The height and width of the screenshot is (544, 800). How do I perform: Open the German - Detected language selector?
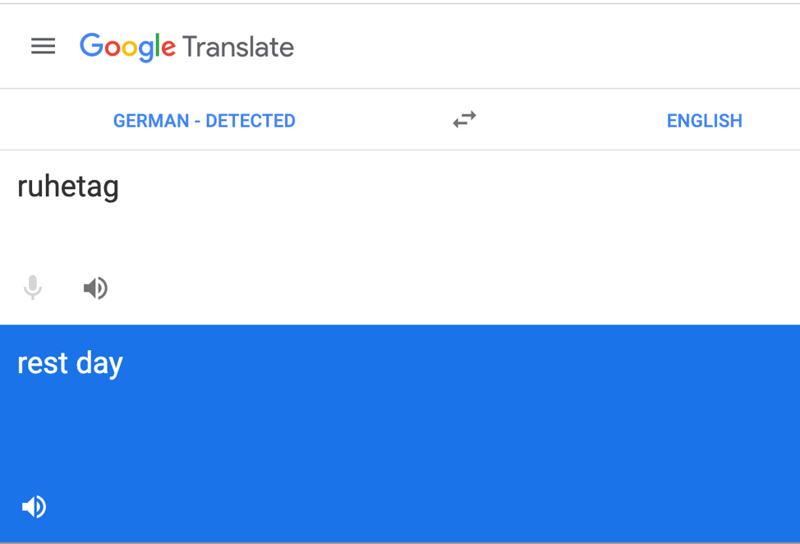click(204, 121)
